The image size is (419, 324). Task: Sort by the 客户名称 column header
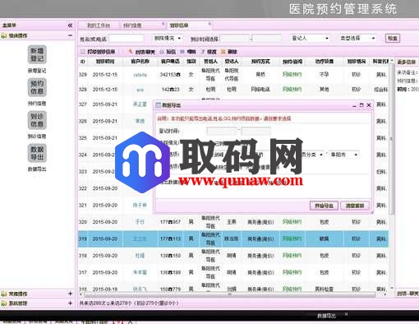[140, 62]
